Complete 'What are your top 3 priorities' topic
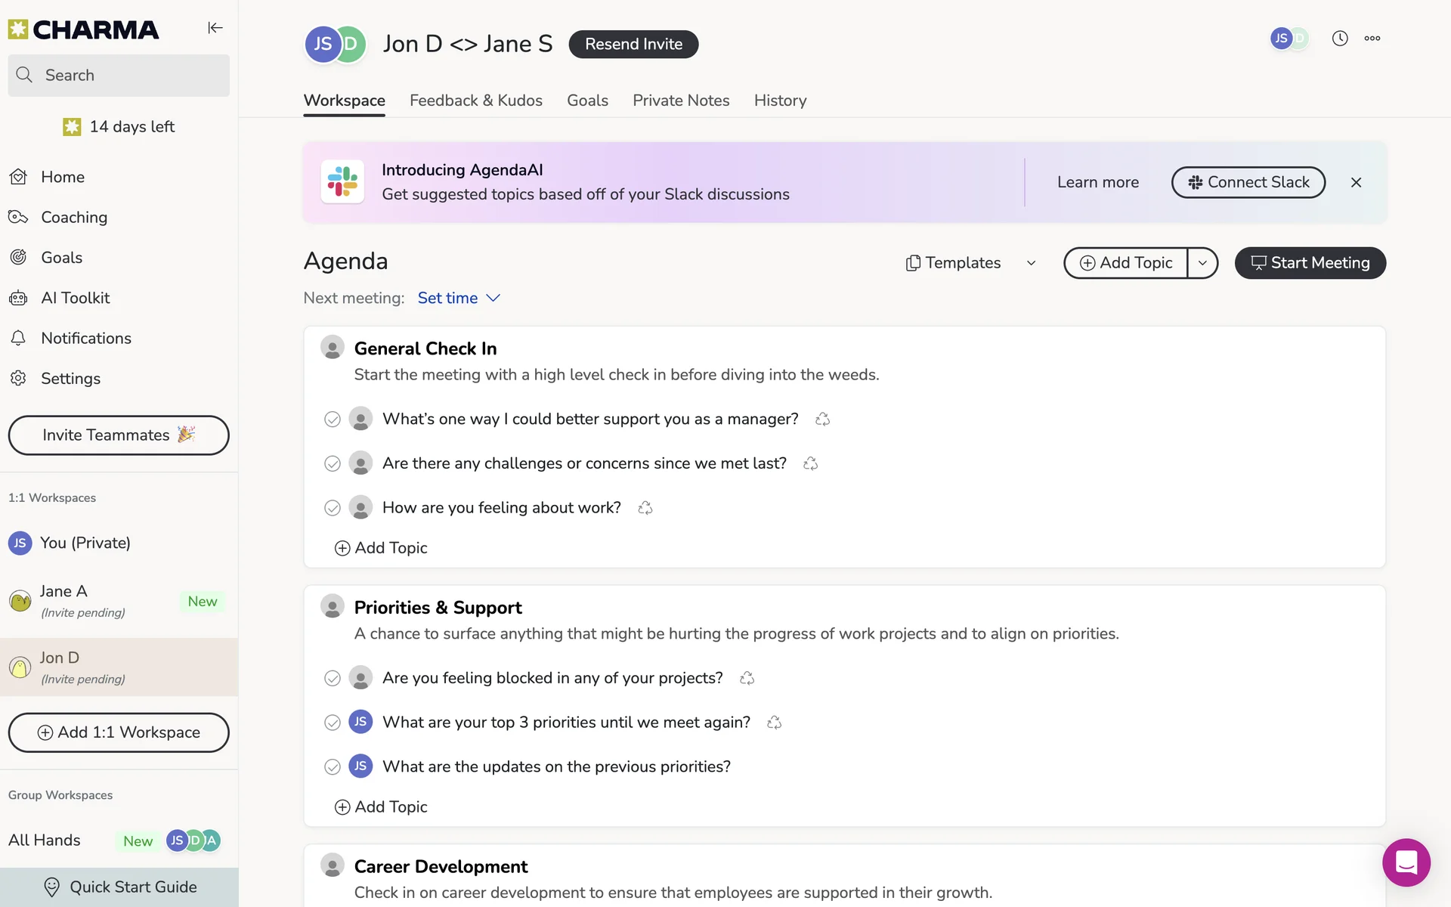The width and height of the screenshot is (1451, 907). pos(332,723)
